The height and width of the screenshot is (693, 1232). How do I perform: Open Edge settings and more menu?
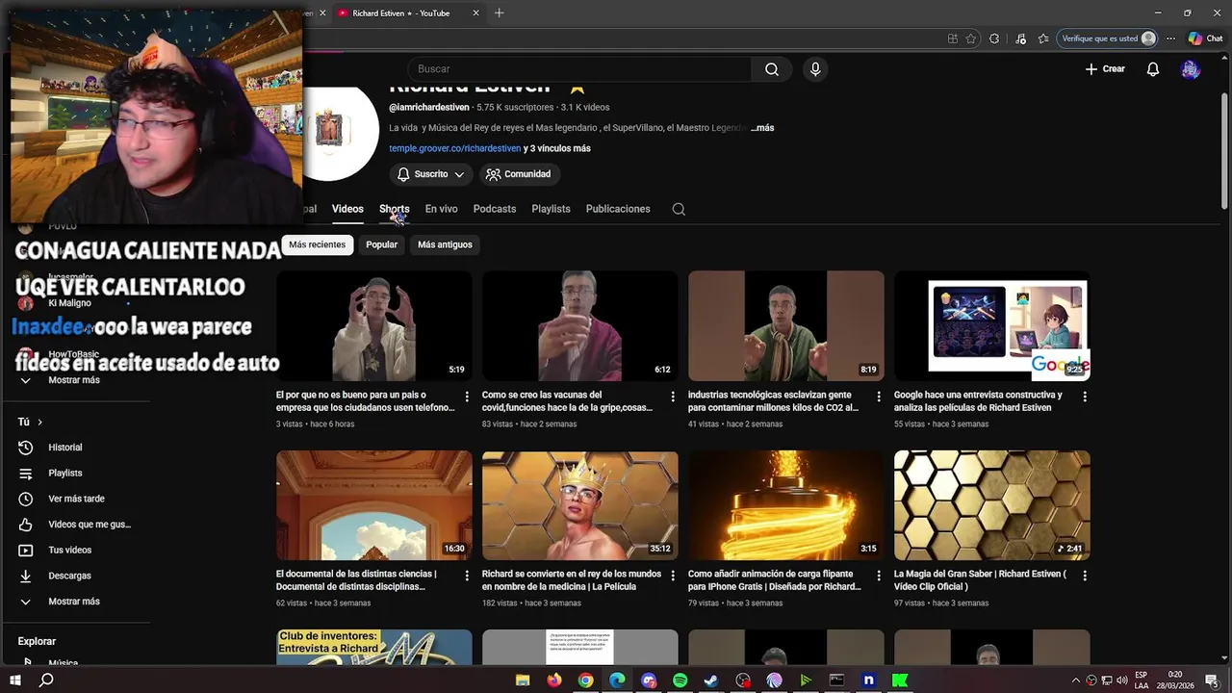pos(1170,38)
